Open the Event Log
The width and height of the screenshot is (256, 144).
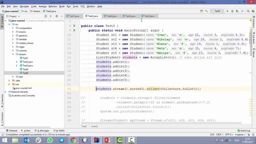(x=244, y=131)
